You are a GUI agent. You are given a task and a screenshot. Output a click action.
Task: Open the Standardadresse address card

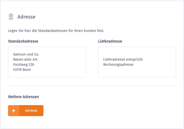47,62
